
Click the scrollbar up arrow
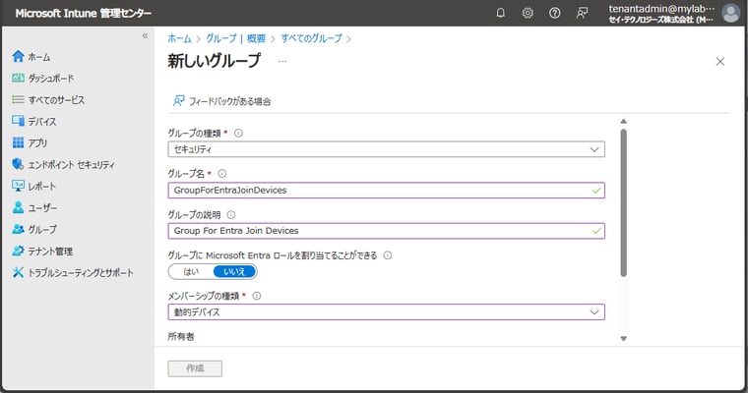[623, 122]
